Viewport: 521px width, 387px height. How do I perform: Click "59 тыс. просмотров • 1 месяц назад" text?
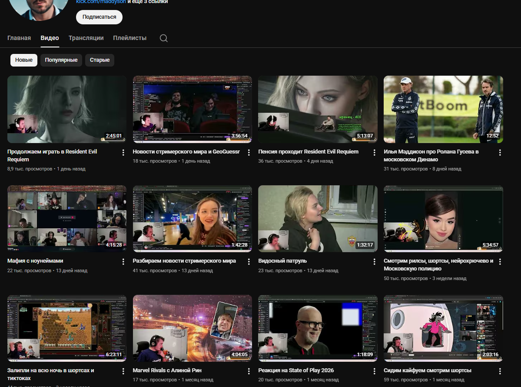424,380
